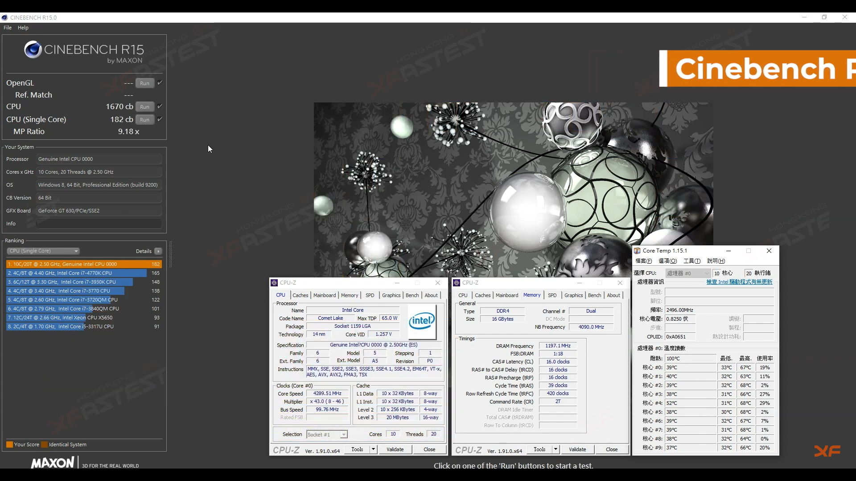Minimize the Core Temp window
This screenshot has width=856, height=481.
coord(728,251)
